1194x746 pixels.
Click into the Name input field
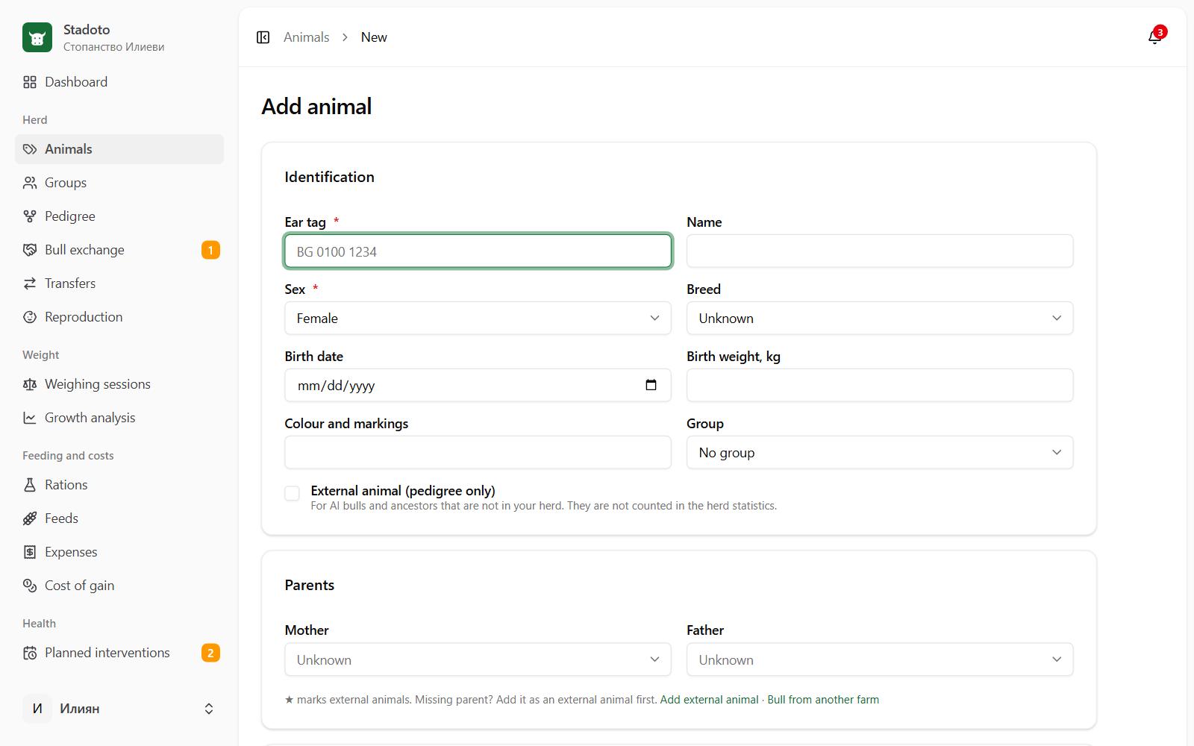880,251
